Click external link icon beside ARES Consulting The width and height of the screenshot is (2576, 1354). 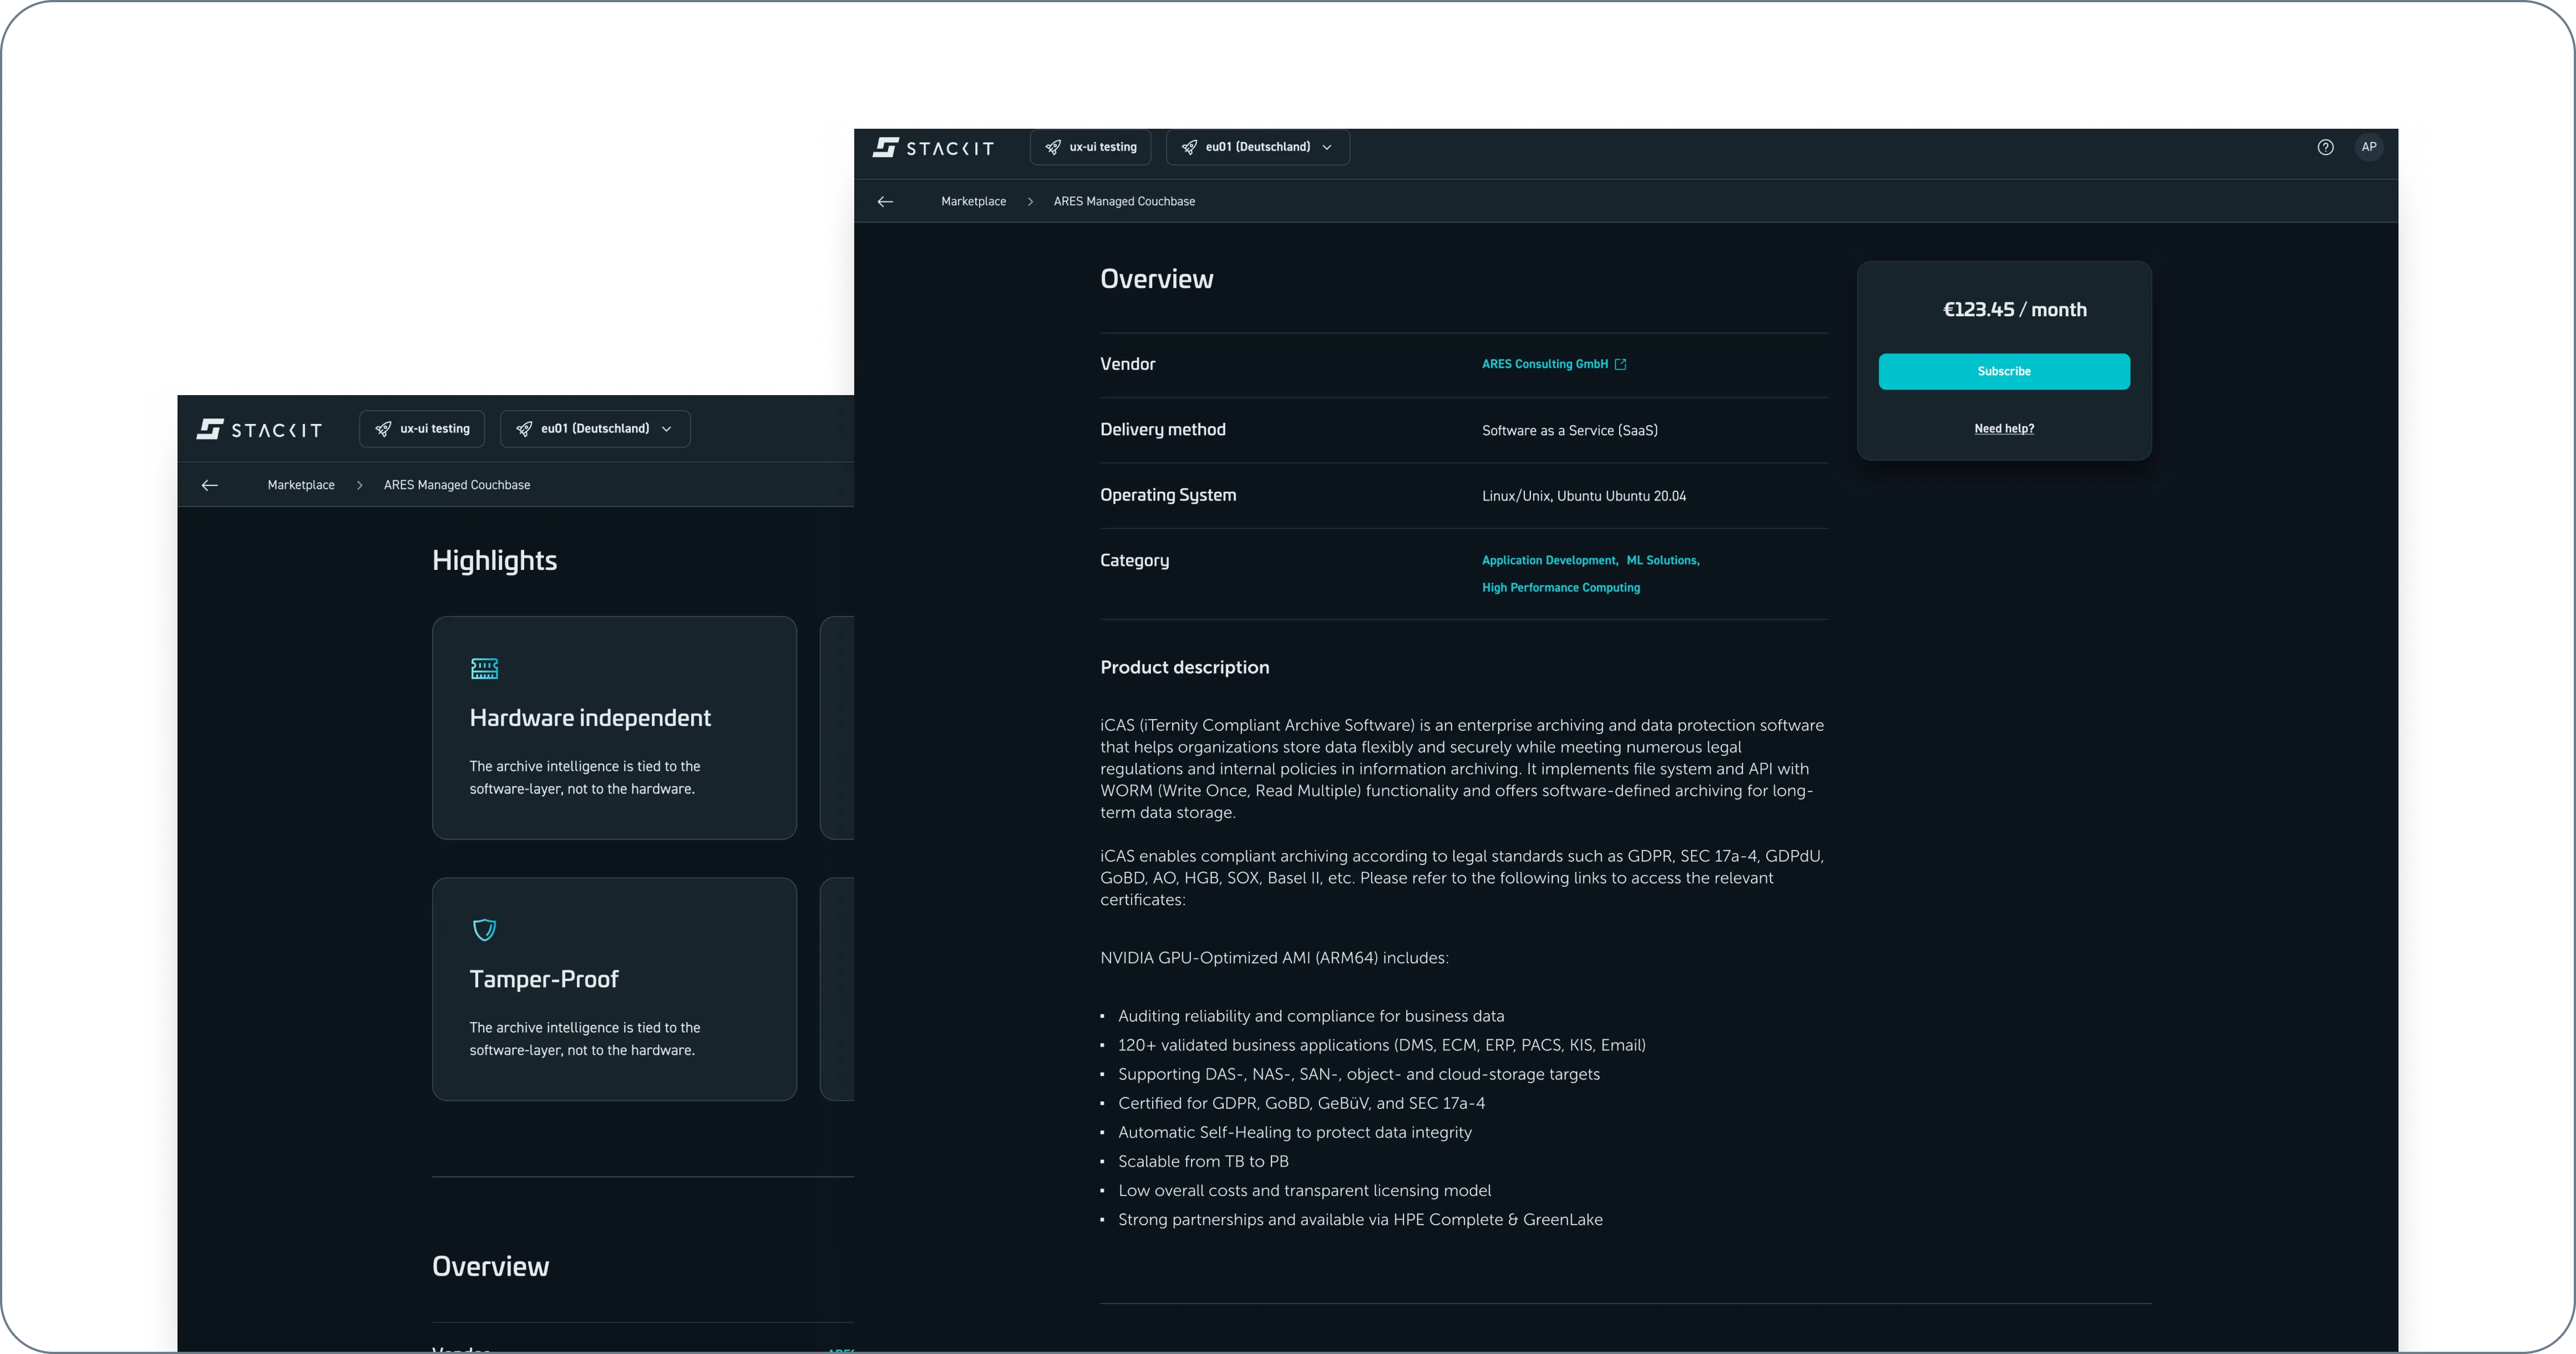(1620, 364)
